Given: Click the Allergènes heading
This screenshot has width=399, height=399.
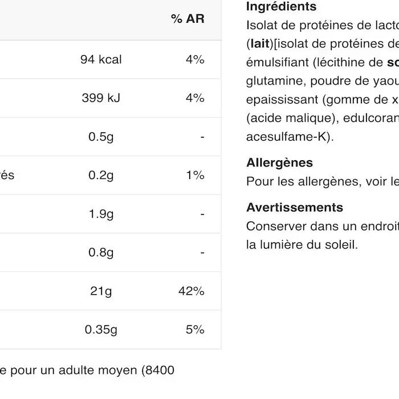Looking at the screenshot, I should tap(279, 162).
